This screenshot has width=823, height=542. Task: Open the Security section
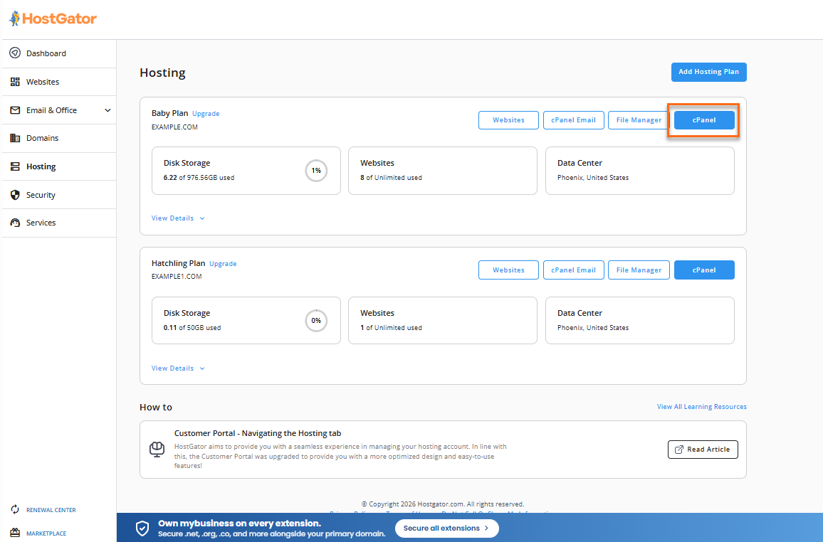(x=59, y=194)
